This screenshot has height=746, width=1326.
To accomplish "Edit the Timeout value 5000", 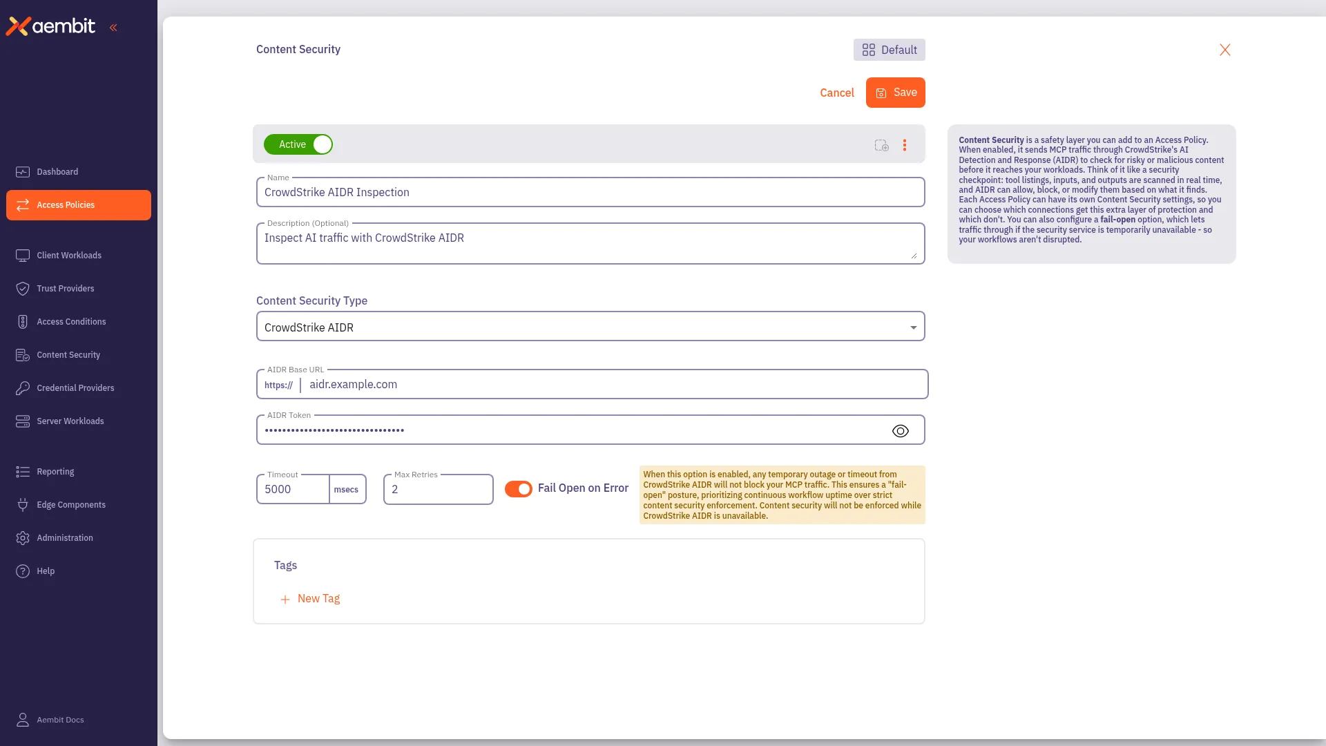I will pyautogui.click(x=293, y=489).
